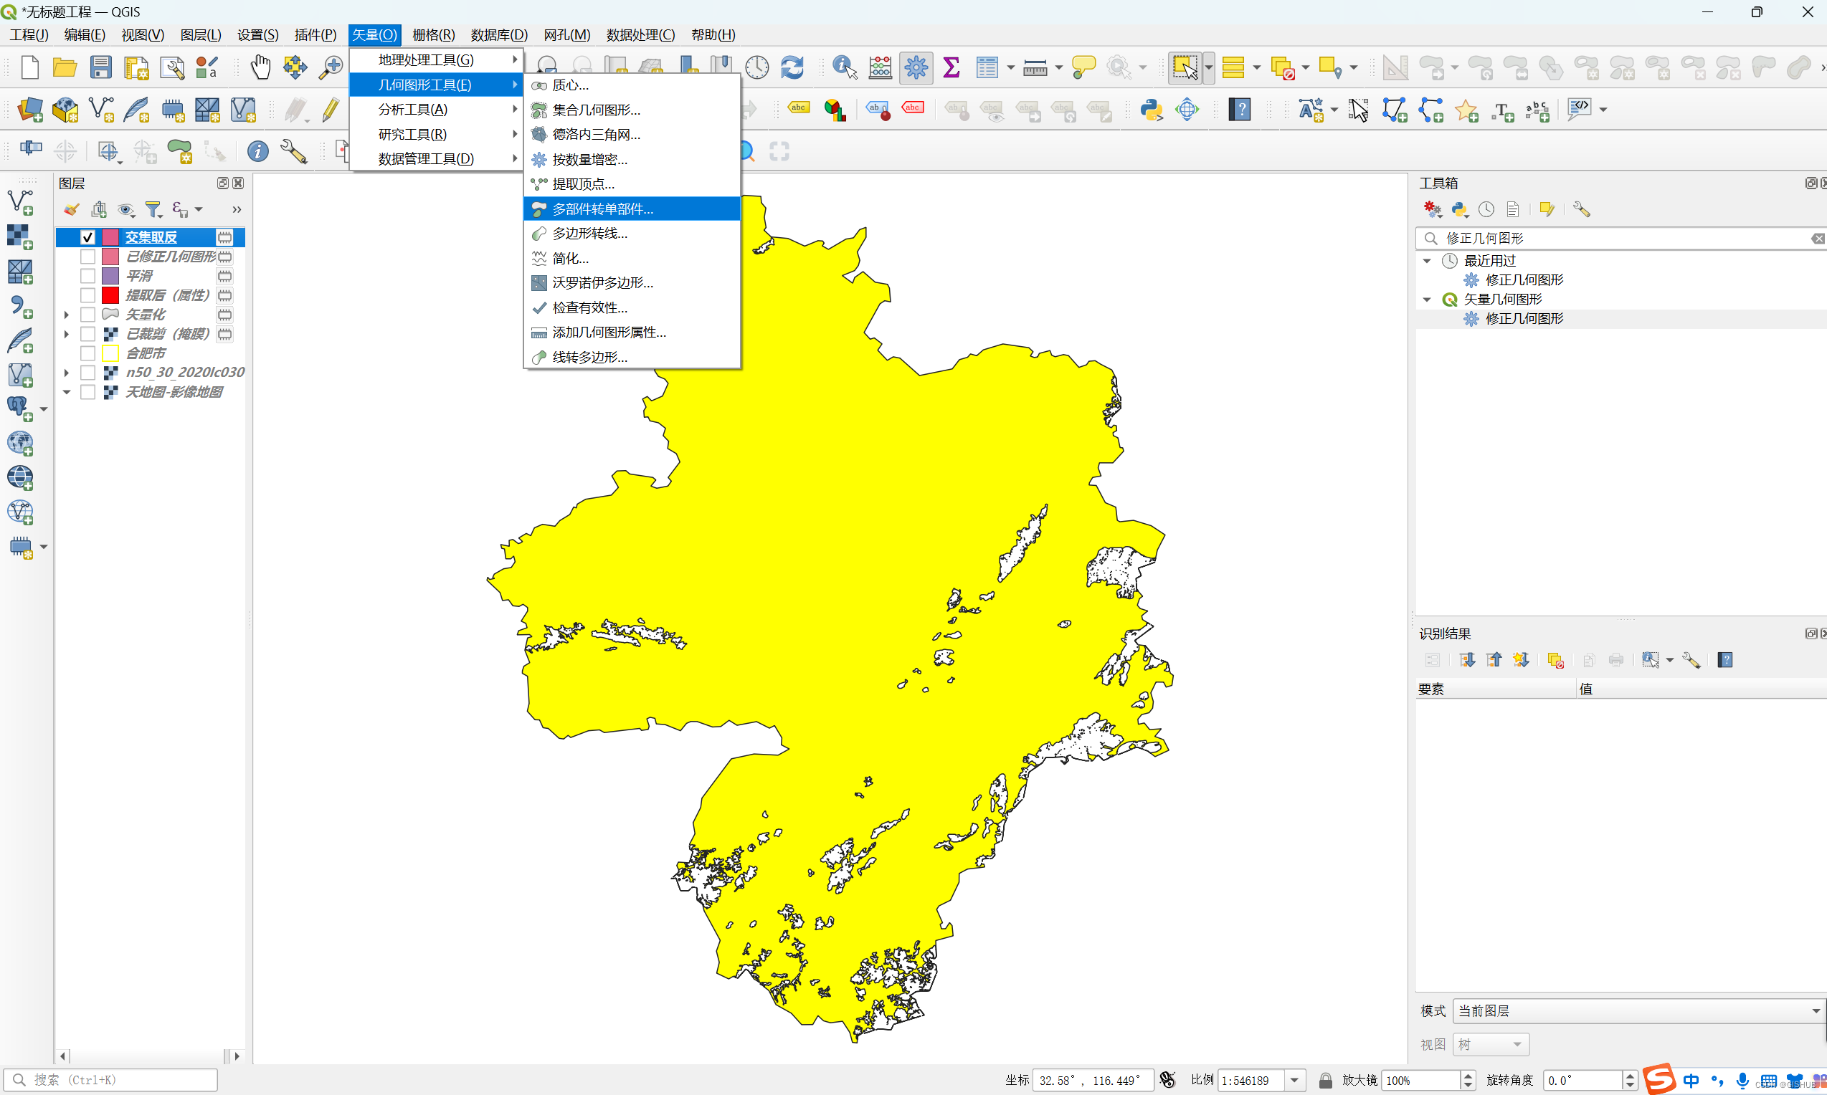The image size is (1827, 1095).
Task: Enable the 平滑 layer checkbox
Action: [x=88, y=275]
